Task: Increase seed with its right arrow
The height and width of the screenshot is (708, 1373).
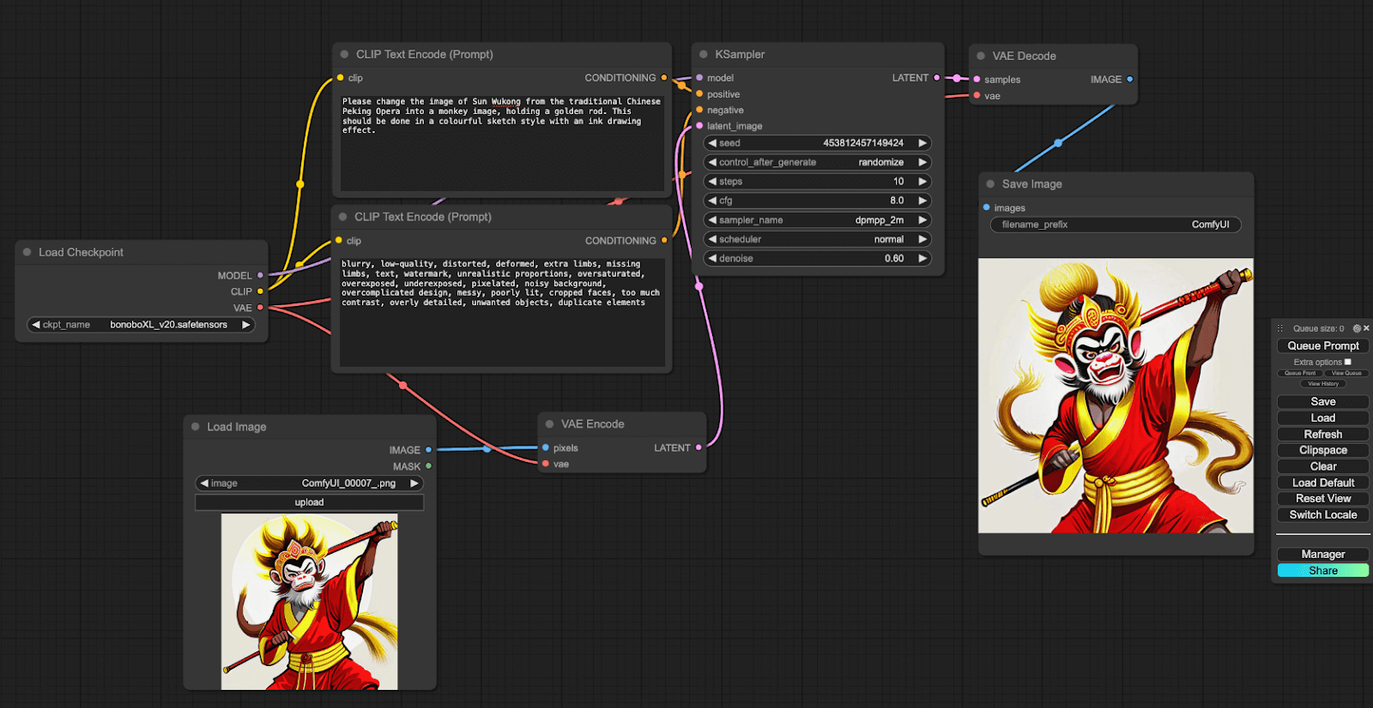Action: coord(922,143)
